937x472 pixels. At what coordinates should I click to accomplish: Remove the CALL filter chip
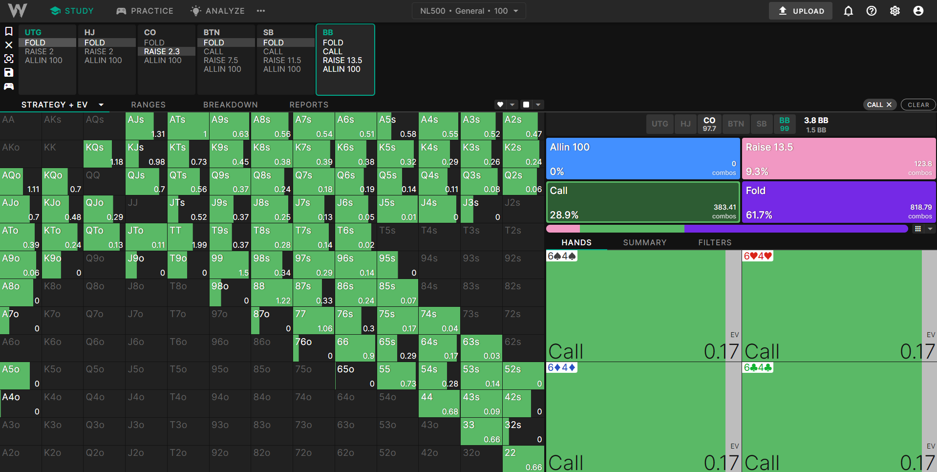pyautogui.click(x=889, y=105)
